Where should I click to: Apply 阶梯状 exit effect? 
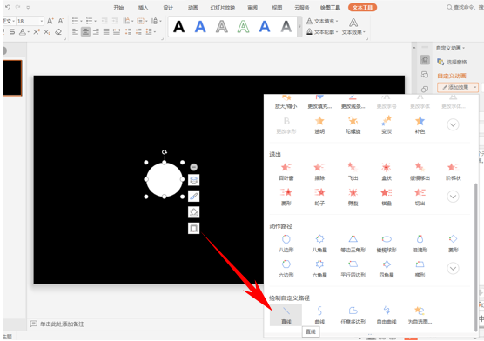454,171
